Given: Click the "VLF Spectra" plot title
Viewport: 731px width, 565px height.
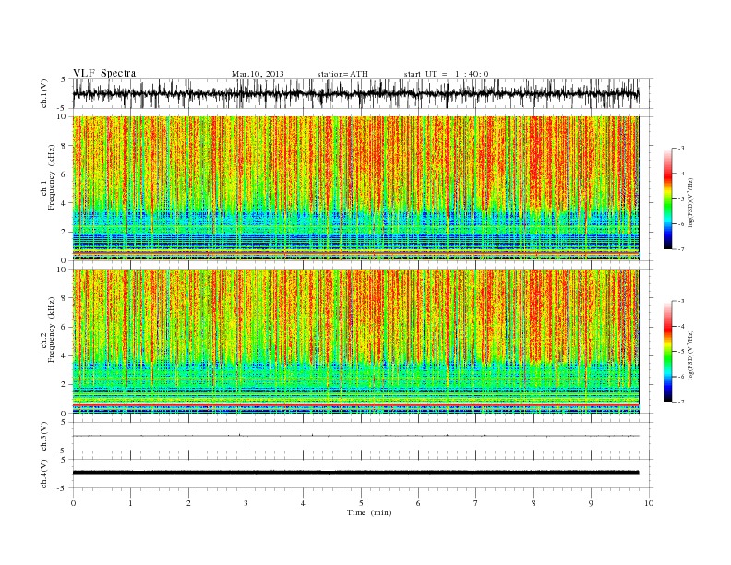Looking at the screenshot, I should tap(104, 73).
